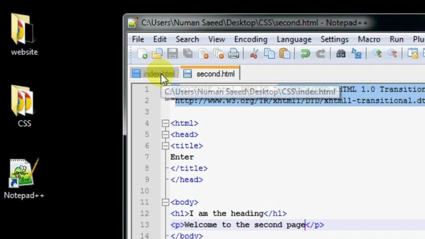
Task: Click the <html> tag text on line 4
Action: click(x=184, y=123)
